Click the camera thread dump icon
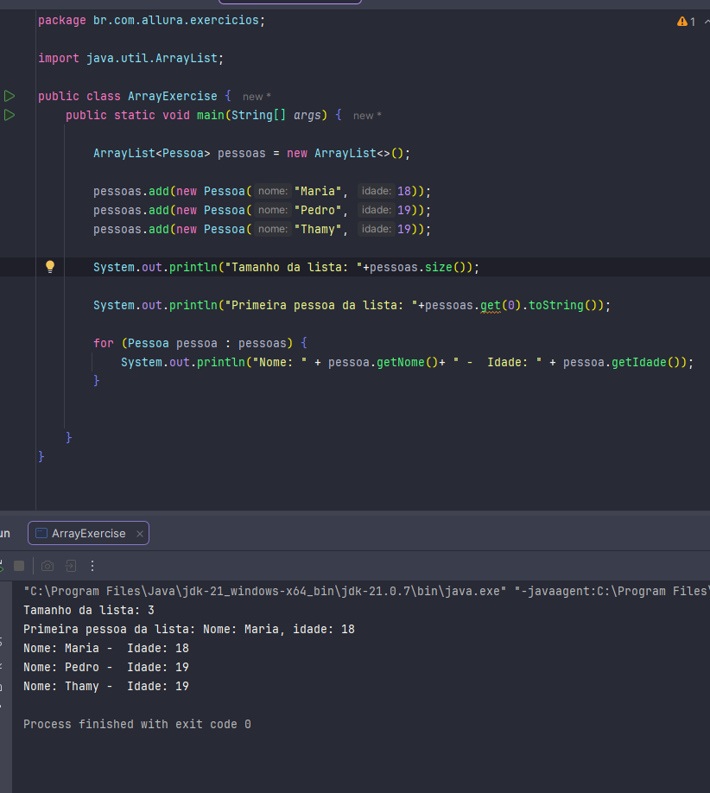710x793 pixels. pos(48,566)
